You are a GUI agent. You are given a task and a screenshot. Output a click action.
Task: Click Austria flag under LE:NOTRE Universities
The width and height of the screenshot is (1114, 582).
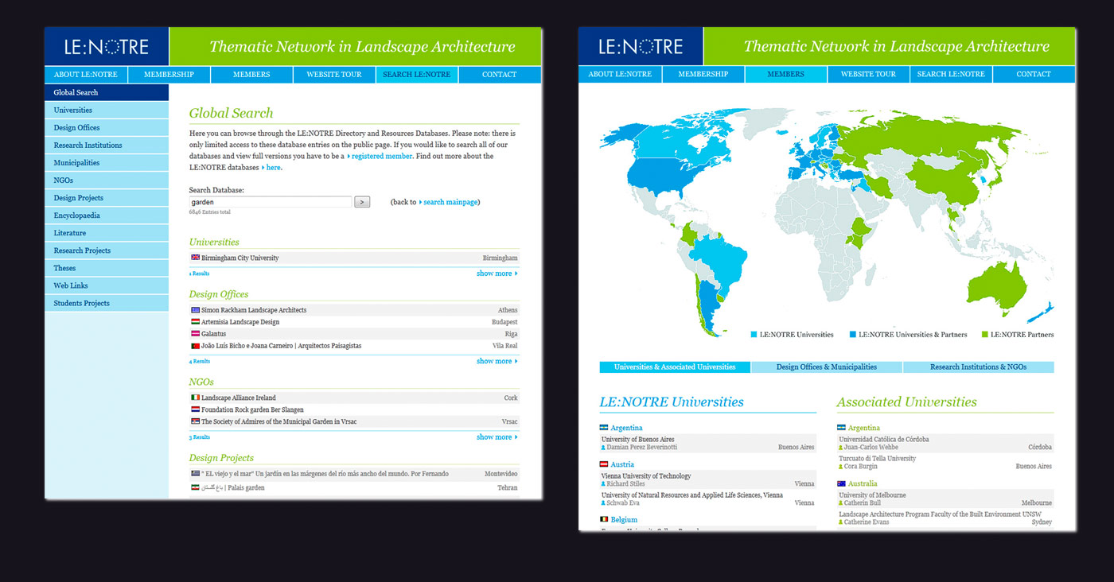point(604,464)
